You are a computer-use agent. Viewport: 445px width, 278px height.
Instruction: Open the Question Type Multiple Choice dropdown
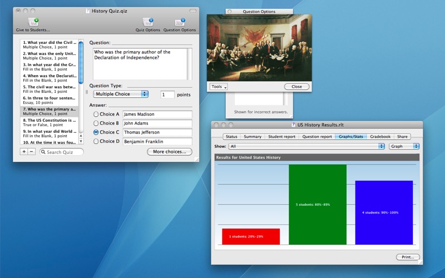coord(121,94)
